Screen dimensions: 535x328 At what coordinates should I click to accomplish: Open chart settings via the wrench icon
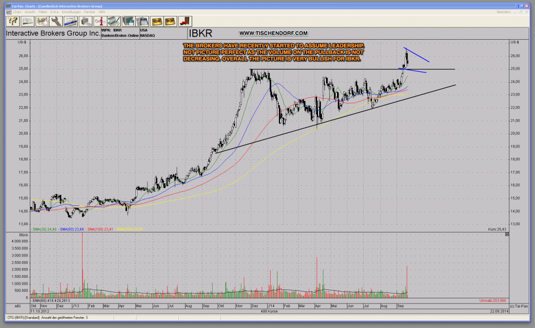click(x=55, y=21)
